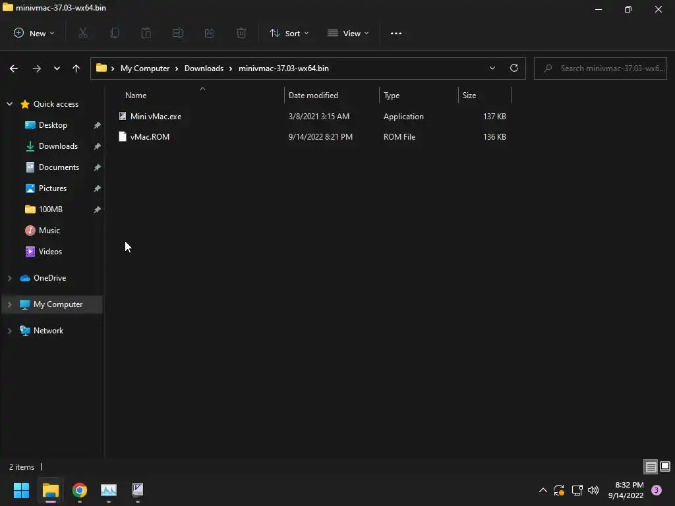Click the Mini vMac.exe file icon
Screen dimensions: 675x506
tap(123, 116)
